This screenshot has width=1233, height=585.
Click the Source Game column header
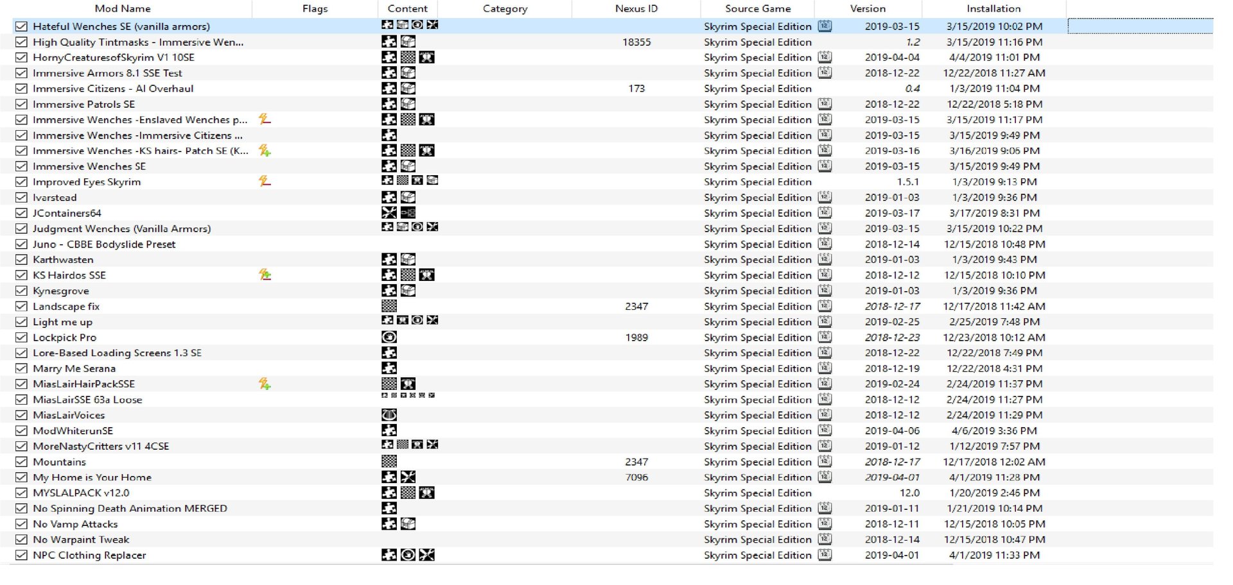(758, 8)
